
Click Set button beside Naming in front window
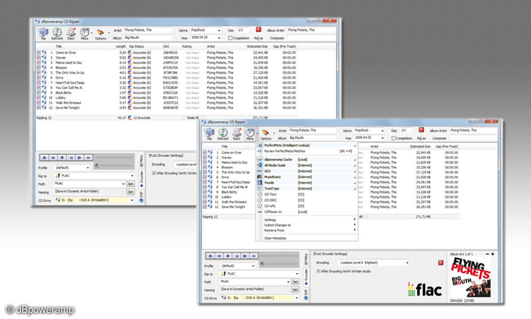[x=295, y=290]
